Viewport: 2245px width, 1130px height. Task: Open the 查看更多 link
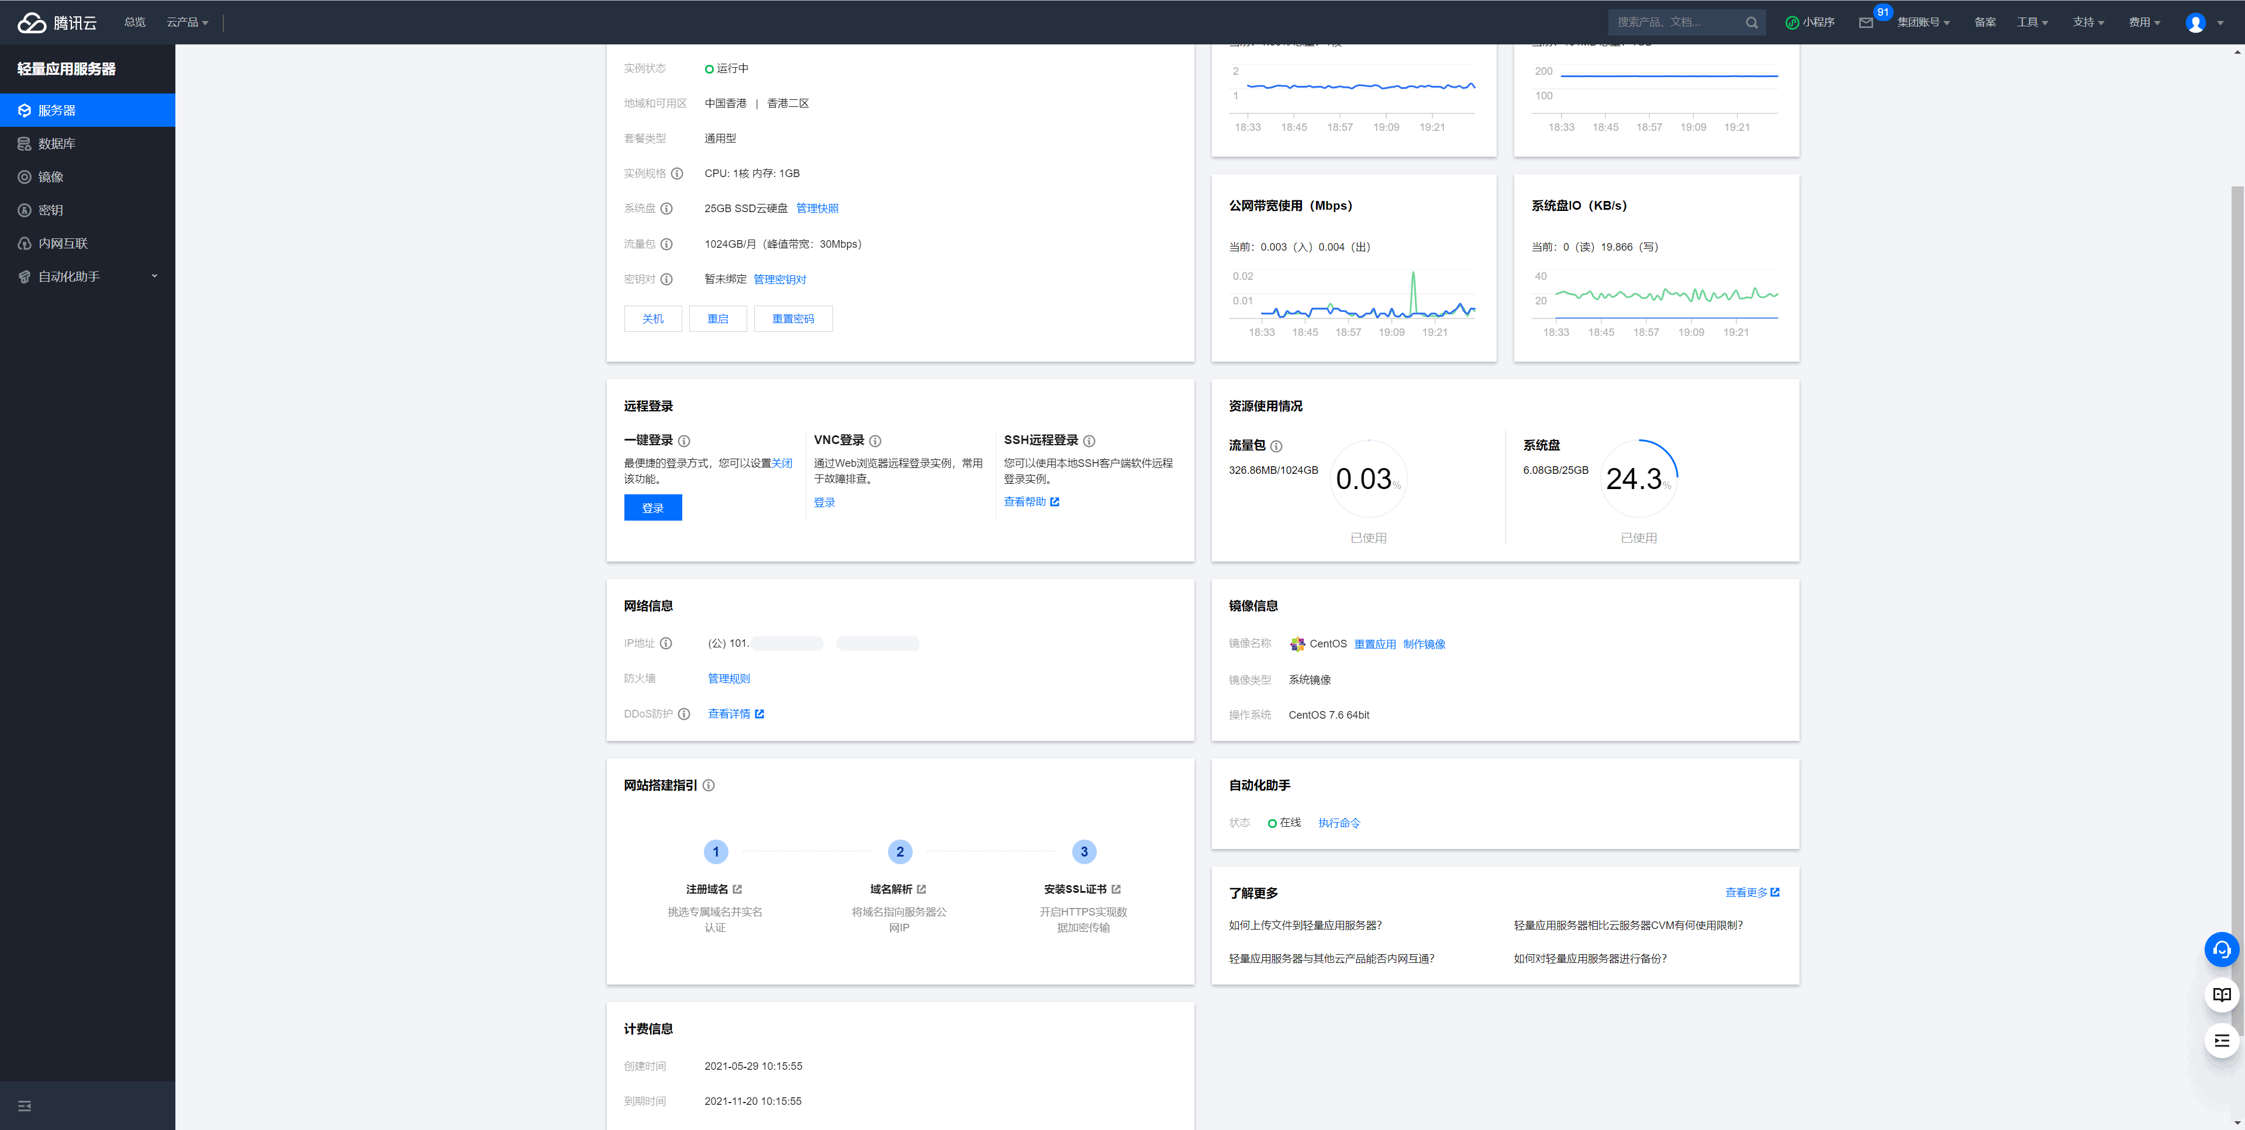[x=1753, y=893]
